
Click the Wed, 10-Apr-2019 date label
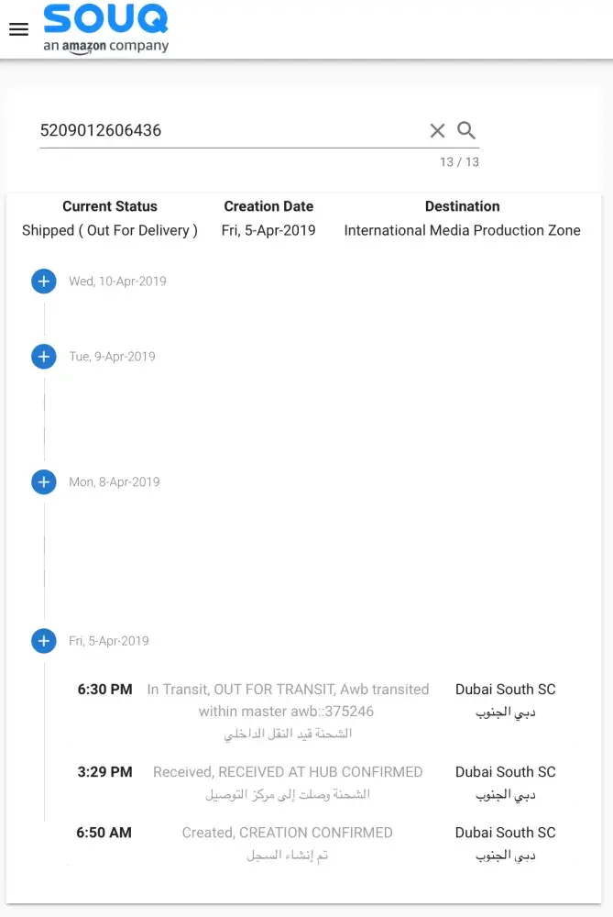pyautogui.click(x=117, y=282)
